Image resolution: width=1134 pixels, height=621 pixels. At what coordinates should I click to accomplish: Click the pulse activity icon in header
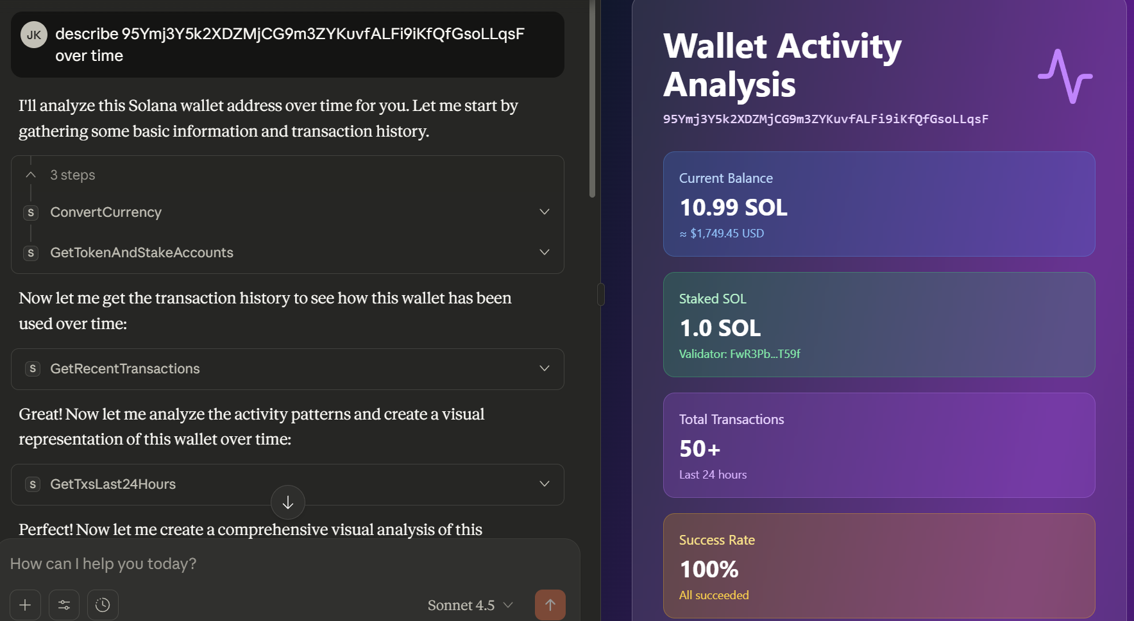(x=1065, y=76)
